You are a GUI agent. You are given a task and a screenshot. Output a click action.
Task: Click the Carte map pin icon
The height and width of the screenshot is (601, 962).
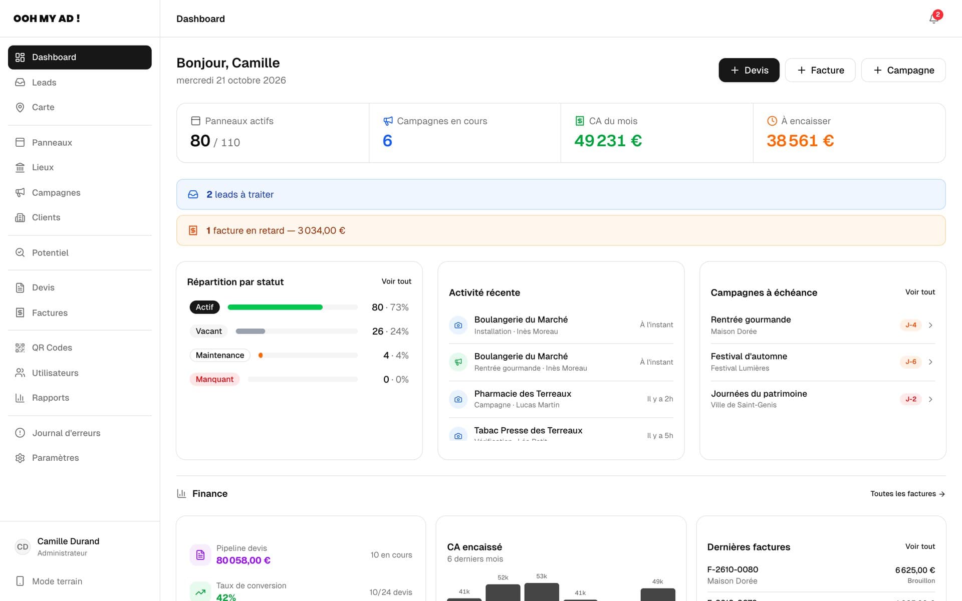20,107
